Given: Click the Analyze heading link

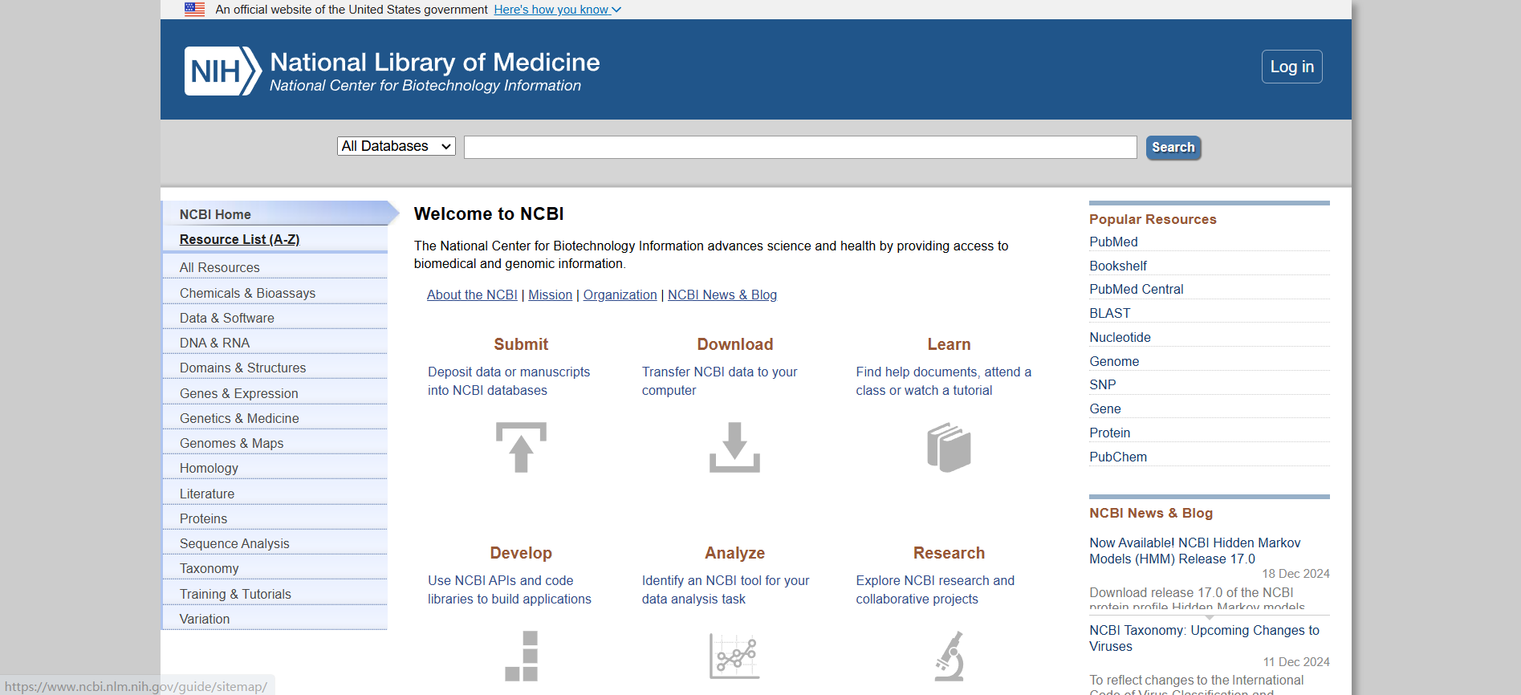Looking at the screenshot, I should point(735,553).
